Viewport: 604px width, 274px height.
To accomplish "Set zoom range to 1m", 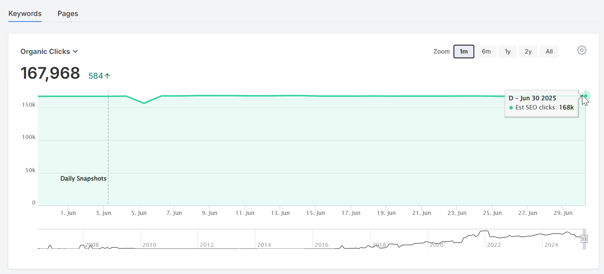I will pos(464,52).
